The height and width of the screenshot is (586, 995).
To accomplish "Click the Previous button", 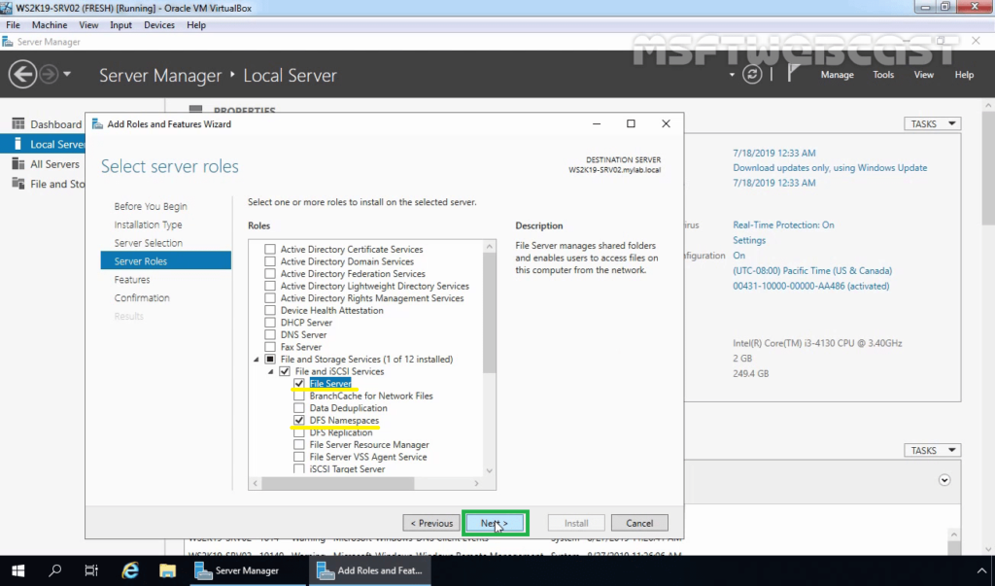I will point(431,523).
